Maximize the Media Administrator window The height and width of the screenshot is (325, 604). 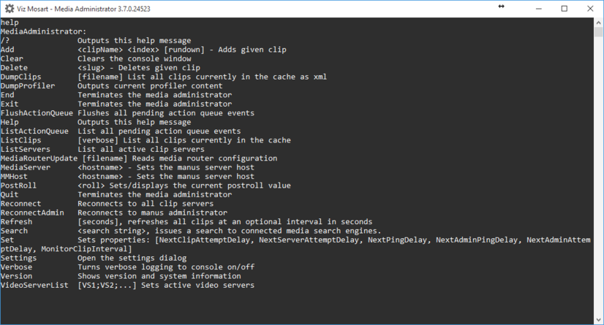tap(564, 8)
